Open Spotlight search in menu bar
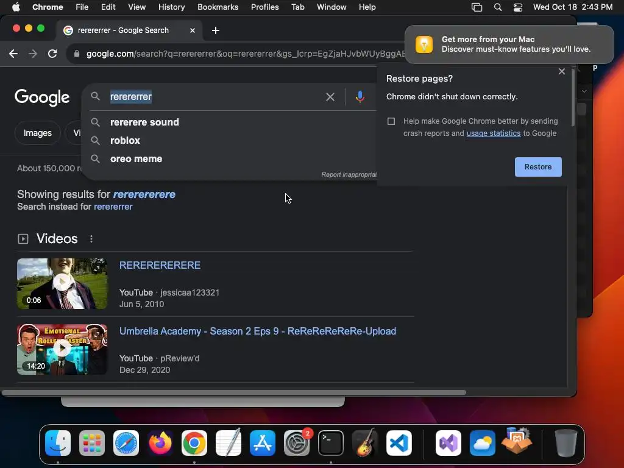624x468 pixels. (497, 7)
